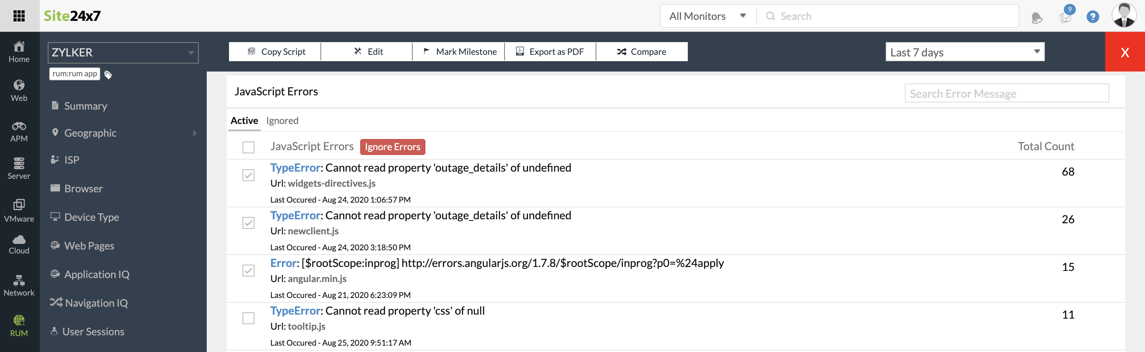Open the Last 7 days period dropdown

(965, 52)
